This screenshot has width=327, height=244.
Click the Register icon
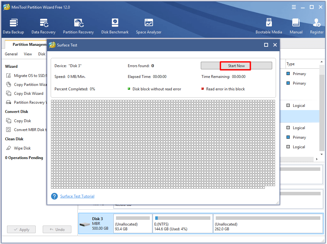pos(316,25)
